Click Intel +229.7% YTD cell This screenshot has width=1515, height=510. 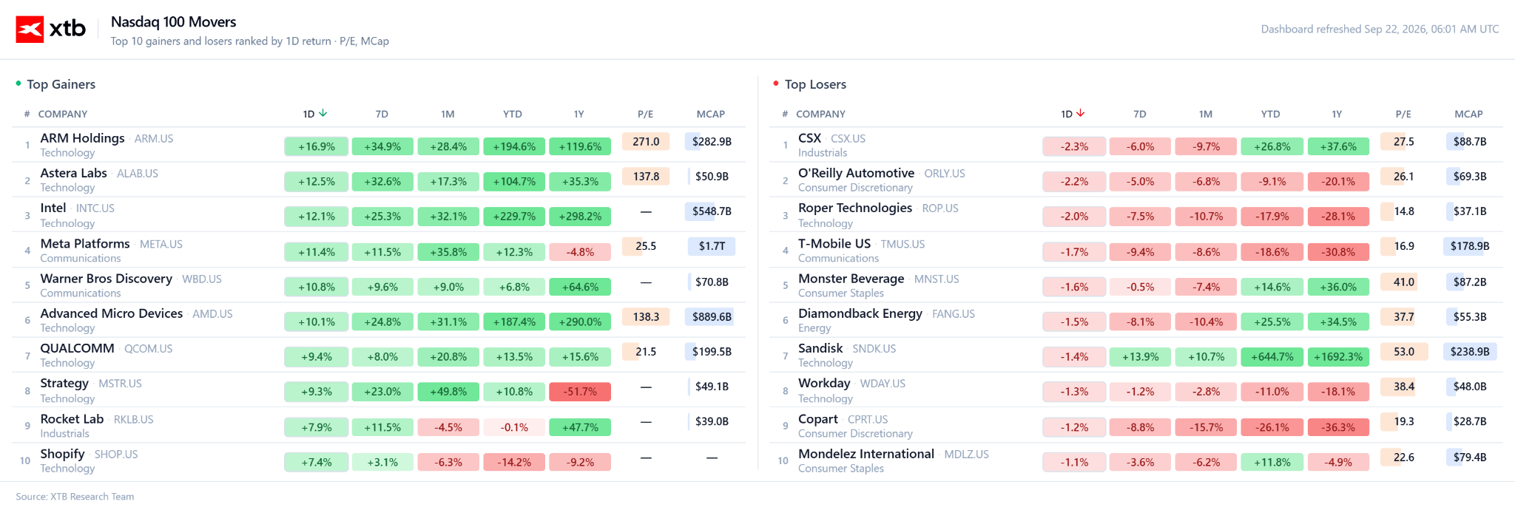pyautogui.click(x=514, y=217)
